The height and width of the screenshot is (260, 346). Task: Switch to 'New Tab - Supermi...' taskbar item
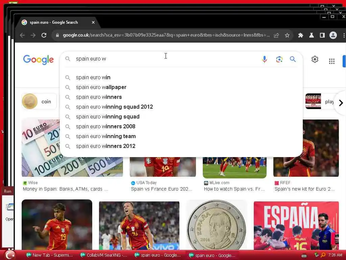click(x=49, y=255)
